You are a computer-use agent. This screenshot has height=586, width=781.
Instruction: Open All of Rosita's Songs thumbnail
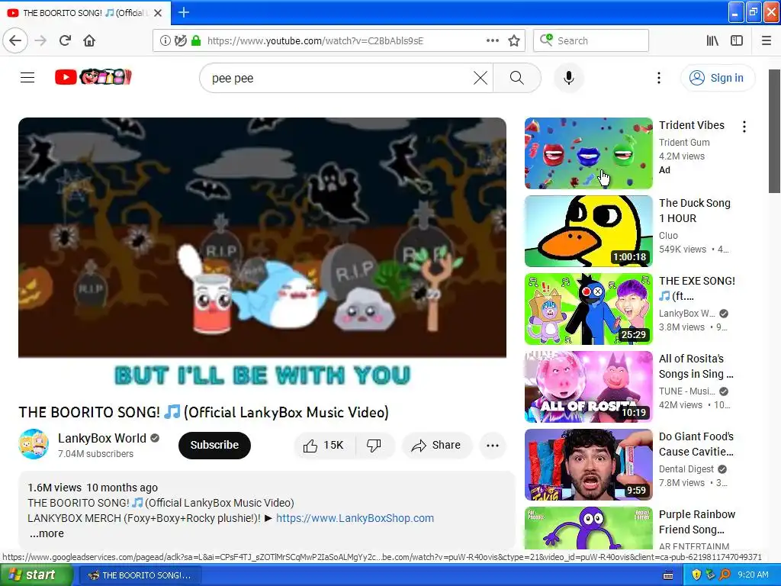[588, 387]
